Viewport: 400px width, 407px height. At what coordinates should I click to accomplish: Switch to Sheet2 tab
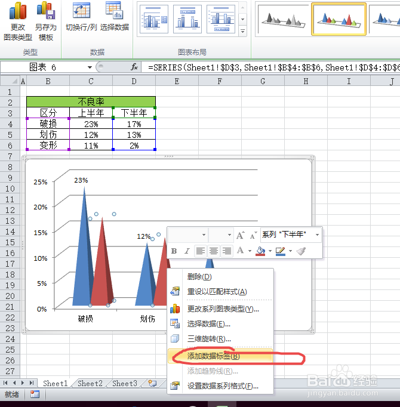pyautogui.click(x=90, y=383)
